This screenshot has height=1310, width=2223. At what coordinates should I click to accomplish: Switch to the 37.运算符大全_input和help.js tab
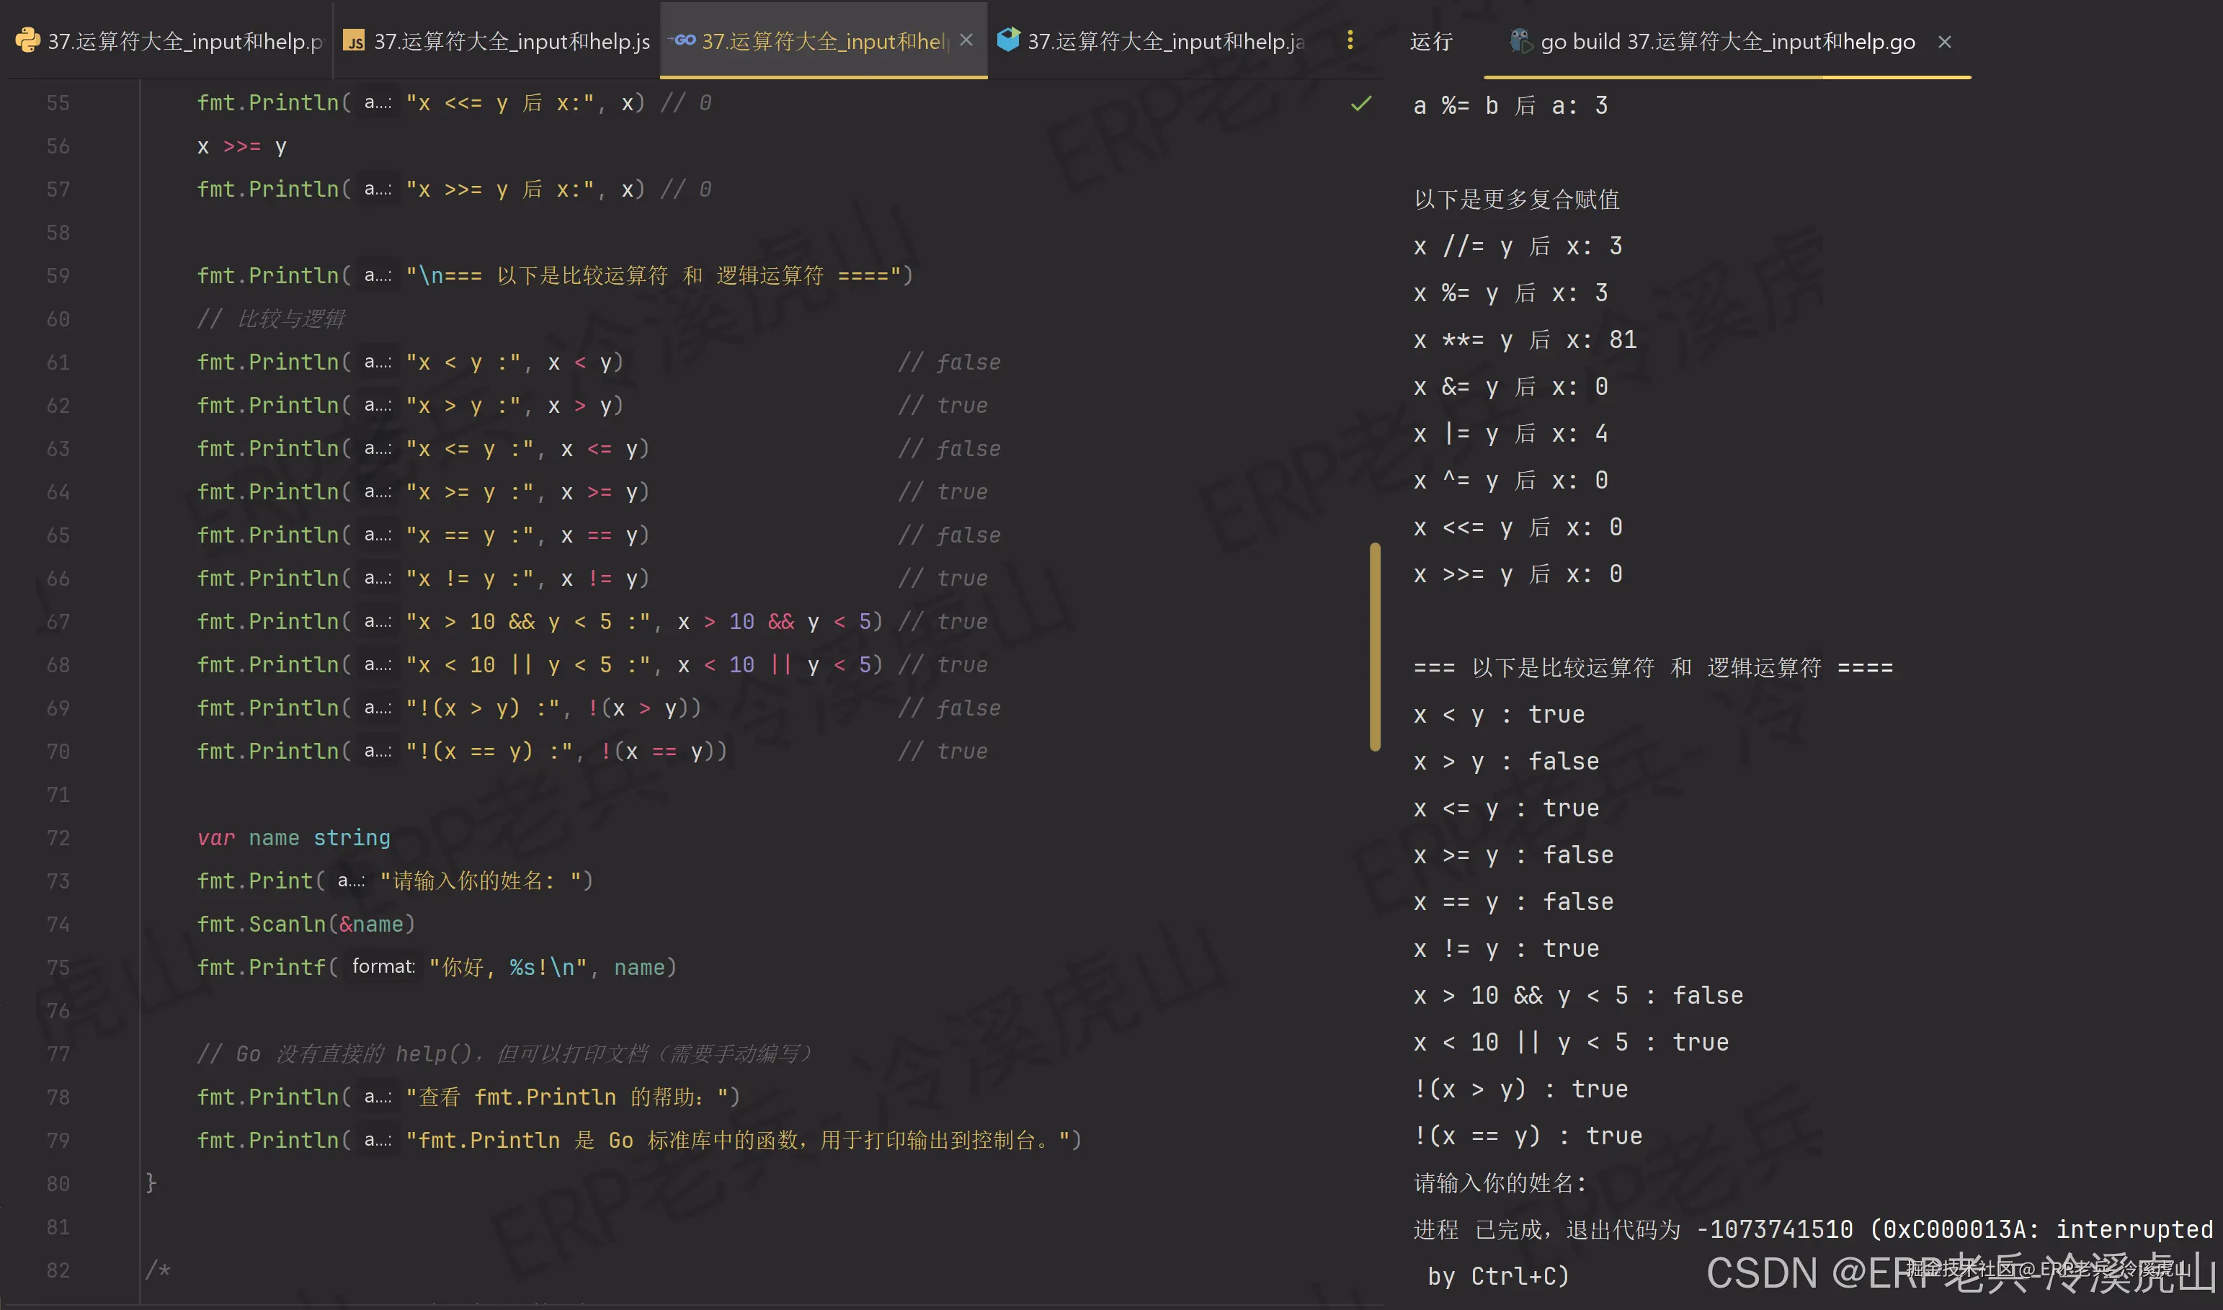(512, 42)
